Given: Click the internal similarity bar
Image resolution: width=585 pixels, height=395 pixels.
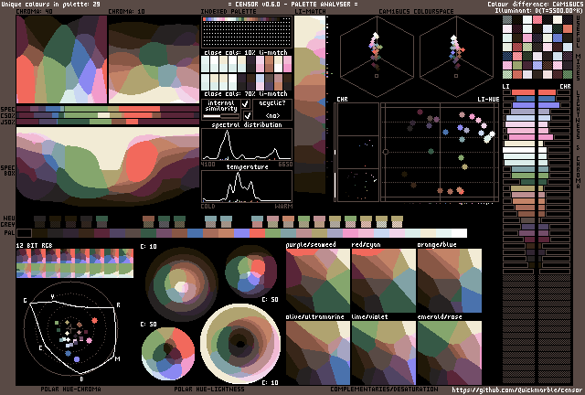Looking at the screenshot, I should point(219,116).
